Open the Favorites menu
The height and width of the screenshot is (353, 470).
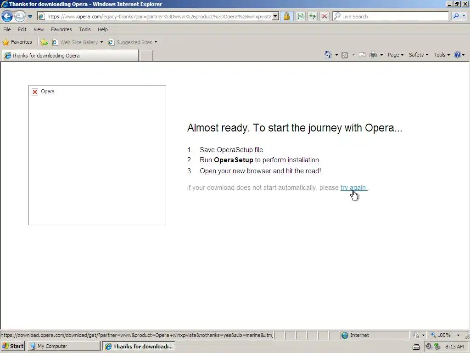tap(62, 29)
